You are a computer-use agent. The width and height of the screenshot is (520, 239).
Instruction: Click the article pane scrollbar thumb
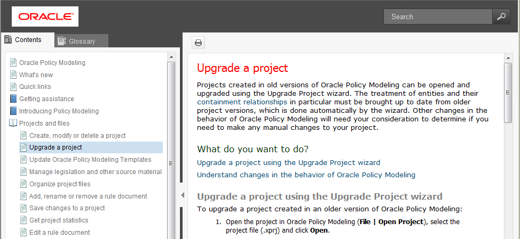[x=508, y=93]
